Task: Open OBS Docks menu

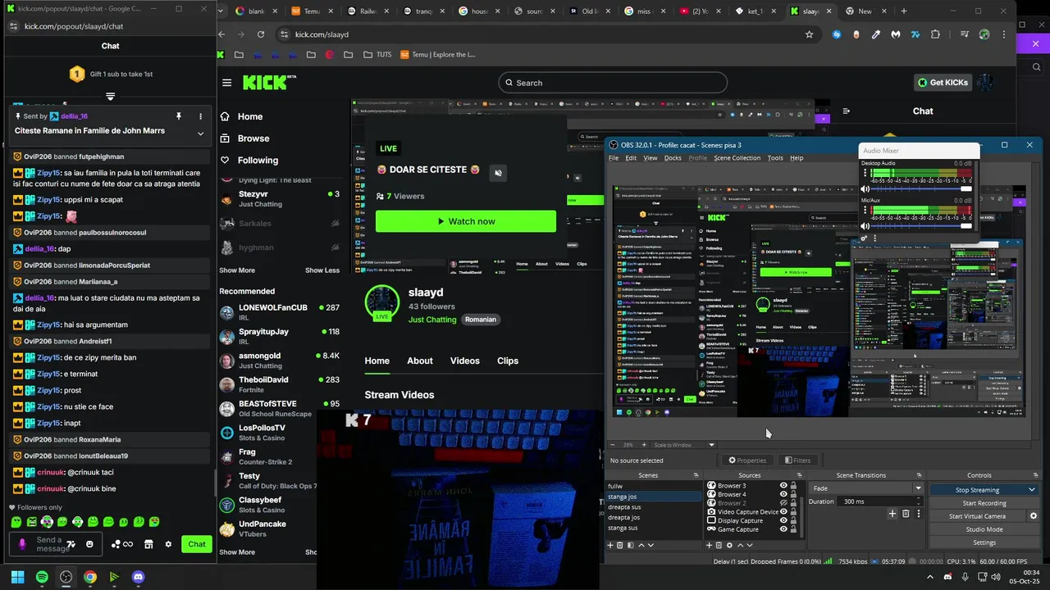Action: click(673, 158)
